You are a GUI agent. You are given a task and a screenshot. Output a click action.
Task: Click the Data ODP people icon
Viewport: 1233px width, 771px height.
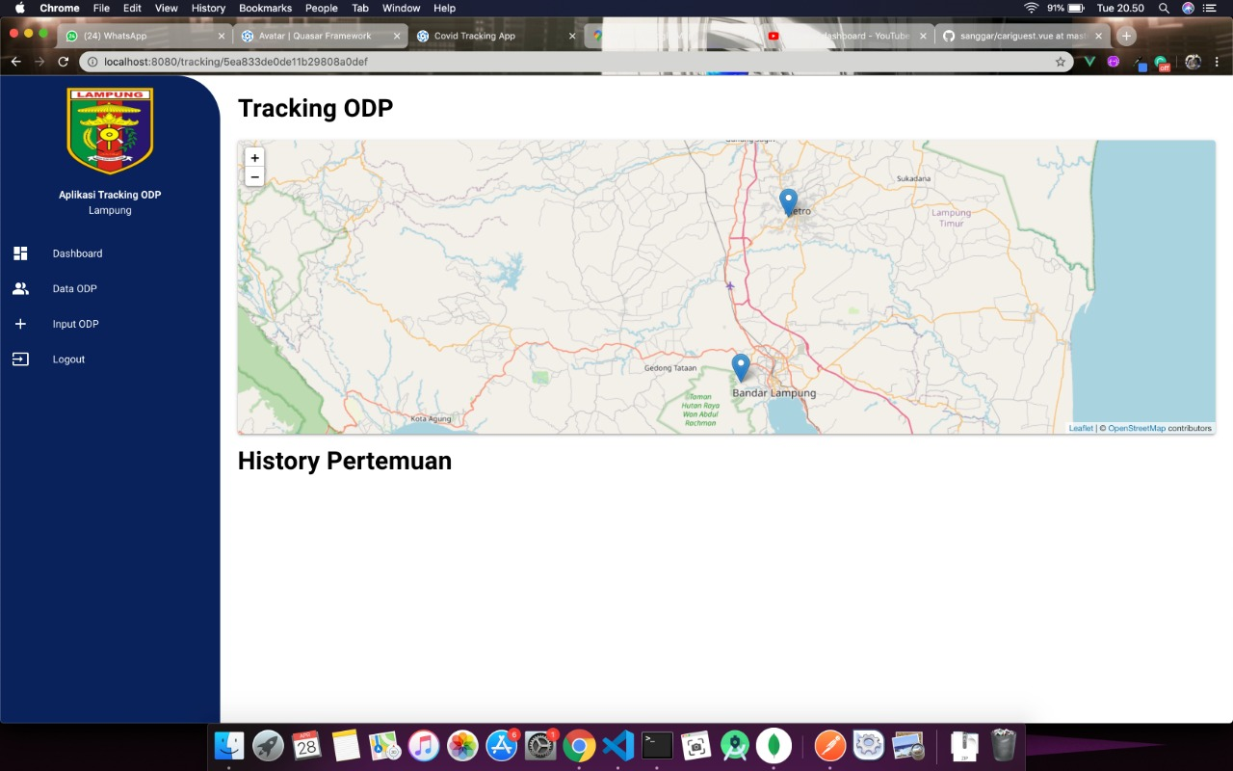tap(20, 288)
